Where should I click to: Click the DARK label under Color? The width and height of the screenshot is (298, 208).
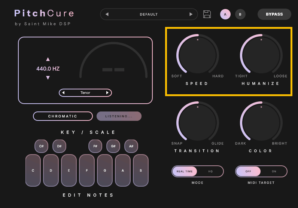point(240,143)
